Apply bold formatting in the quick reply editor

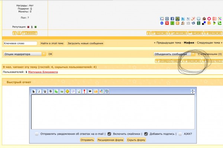click(33, 91)
